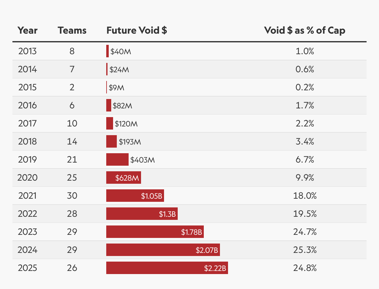Click the $120M bar for 2017
379x289 pixels.
point(109,123)
